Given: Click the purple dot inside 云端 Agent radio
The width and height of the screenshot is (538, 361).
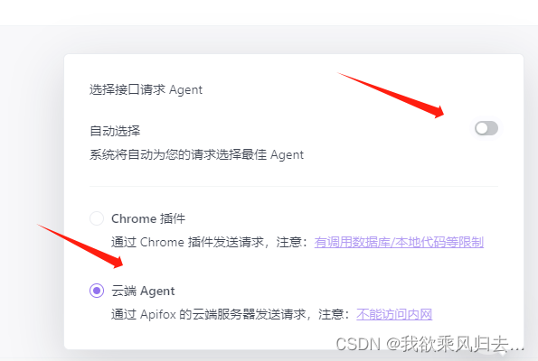Looking at the screenshot, I should point(97,291).
